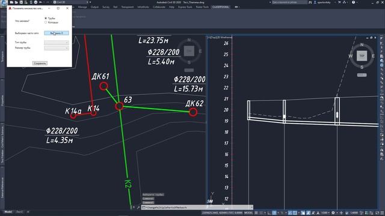The width and height of the screenshot is (385, 216).
Task: Toggle clean screen icon in the status bar
Action: (x=377, y=213)
